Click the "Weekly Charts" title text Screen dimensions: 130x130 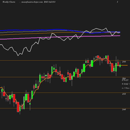(9, 2)
